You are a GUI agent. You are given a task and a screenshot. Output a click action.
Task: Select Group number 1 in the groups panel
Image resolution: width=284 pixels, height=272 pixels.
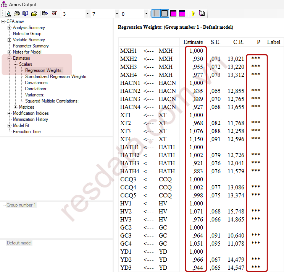(21, 205)
